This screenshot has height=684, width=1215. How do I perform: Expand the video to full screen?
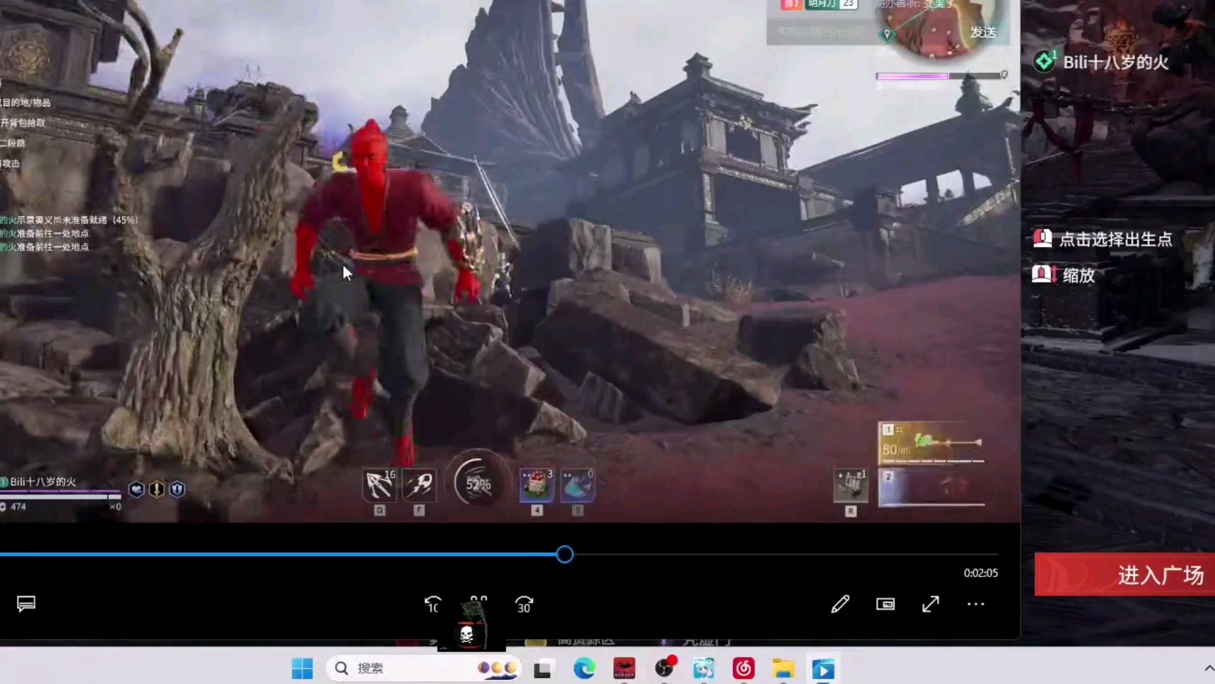point(931,604)
